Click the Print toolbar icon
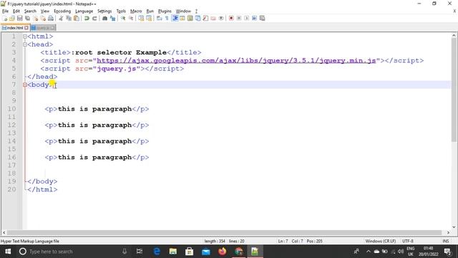Viewport: 458px width, 258px height. pos(51,18)
